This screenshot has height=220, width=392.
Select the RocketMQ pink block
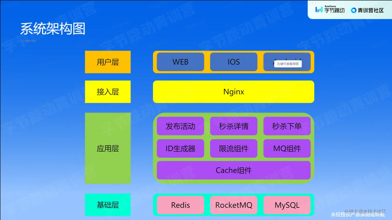point(234,205)
